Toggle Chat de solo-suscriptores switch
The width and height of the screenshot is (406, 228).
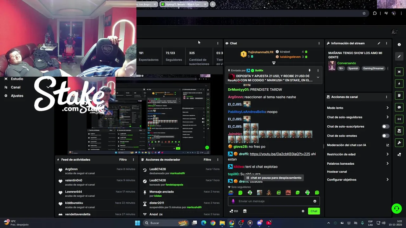tap(385, 126)
